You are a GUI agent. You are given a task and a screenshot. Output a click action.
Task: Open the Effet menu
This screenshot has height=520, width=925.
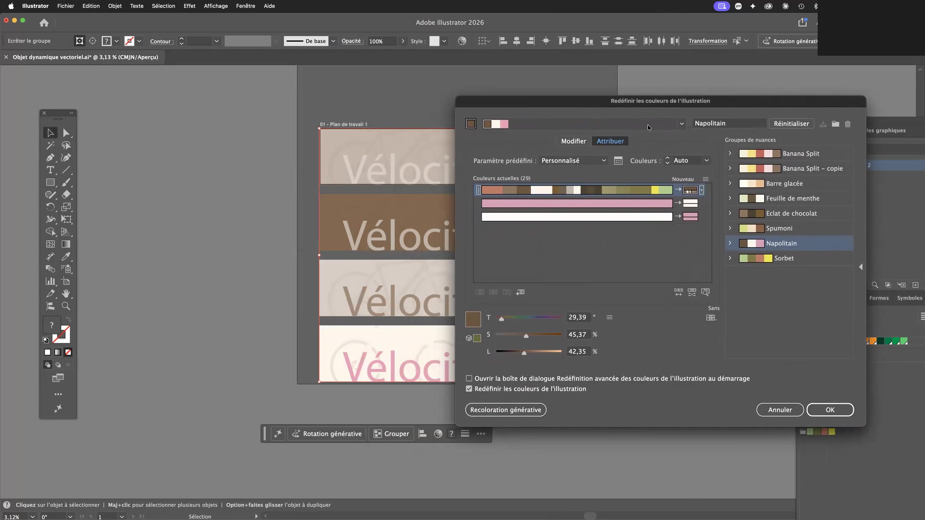point(190,6)
